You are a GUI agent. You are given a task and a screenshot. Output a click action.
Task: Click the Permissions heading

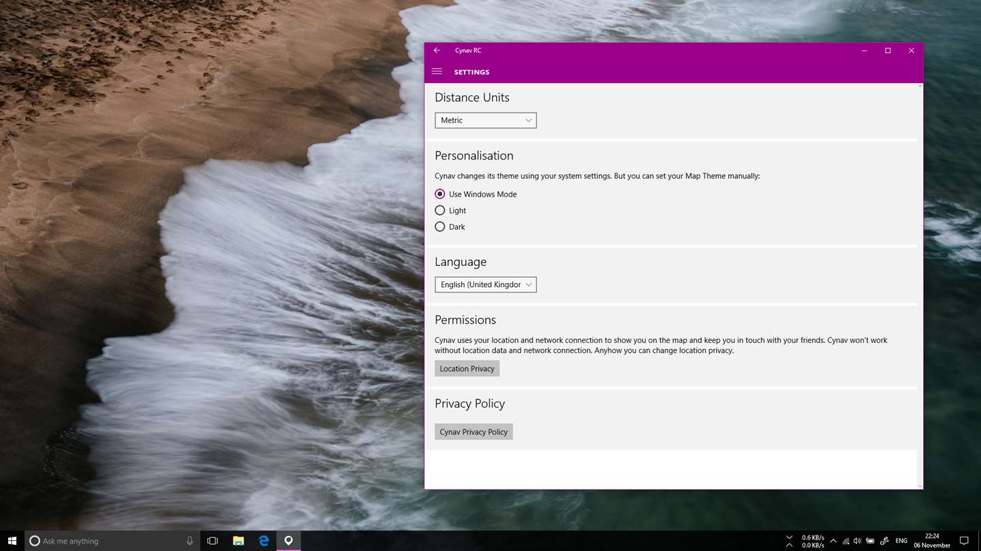pyautogui.click(x=465, y=320)
